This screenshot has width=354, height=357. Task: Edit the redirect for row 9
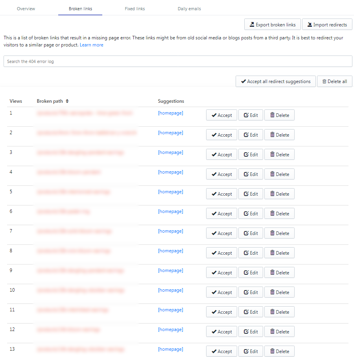pos(251,272)
